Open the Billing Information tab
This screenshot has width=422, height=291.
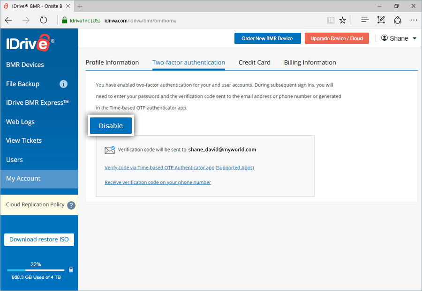point(309,62)
